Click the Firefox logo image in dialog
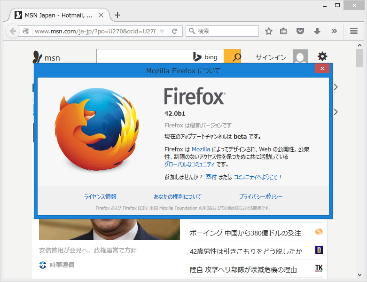The width and height of the screenshot is (367, 282). (x=97, y=129)
